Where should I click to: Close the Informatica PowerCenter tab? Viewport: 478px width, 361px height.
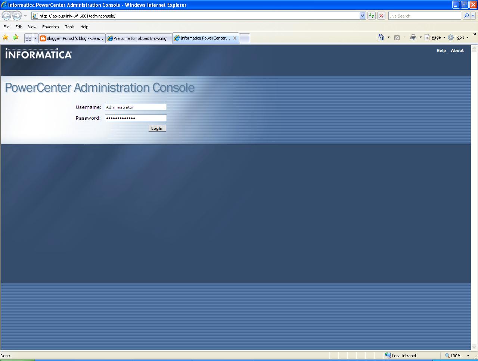tap(235, 38)
